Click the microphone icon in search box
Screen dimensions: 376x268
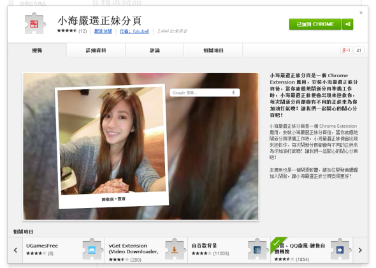point(233,93)
